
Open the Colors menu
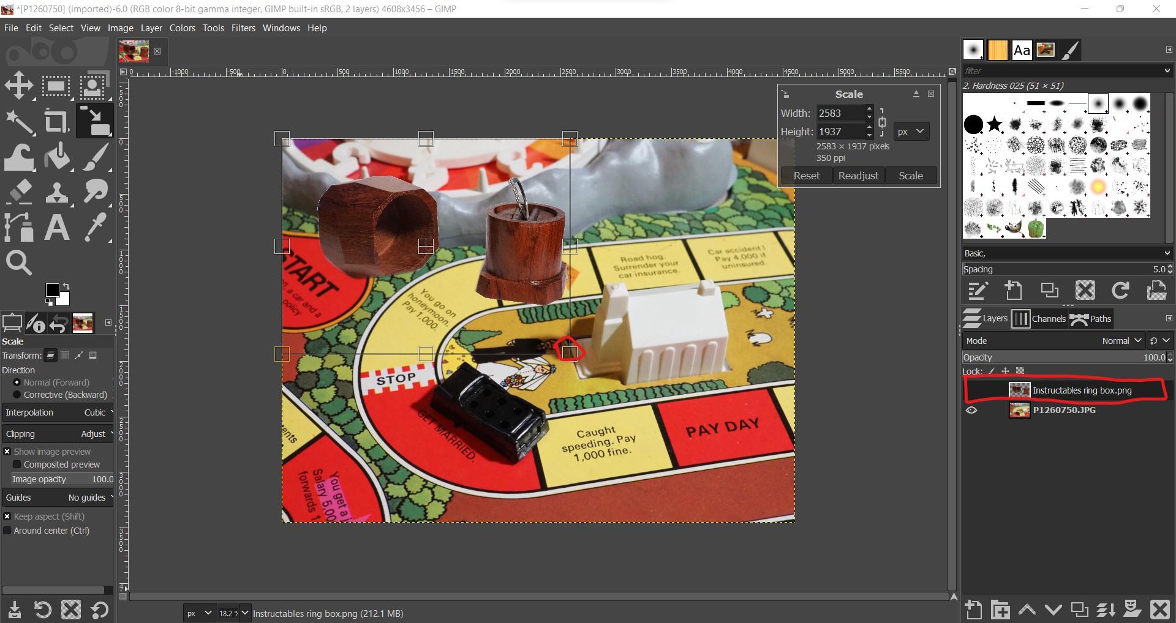pos(183,28)
